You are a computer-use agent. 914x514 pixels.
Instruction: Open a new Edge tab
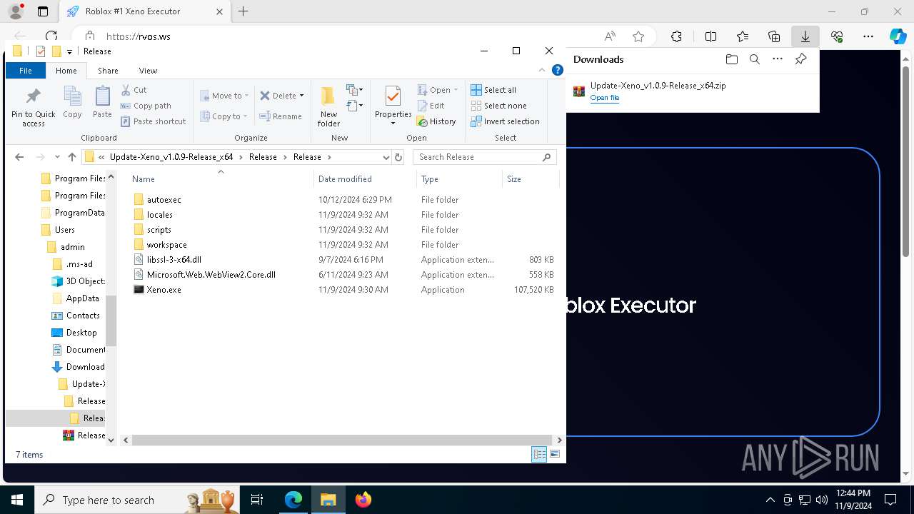243,11
